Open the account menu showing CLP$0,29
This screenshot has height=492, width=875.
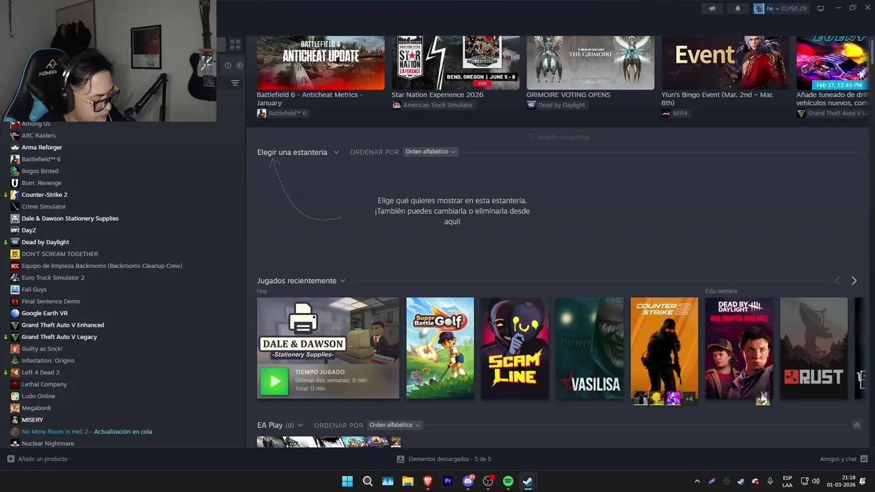pyautogui.click(x=781, y=8)
